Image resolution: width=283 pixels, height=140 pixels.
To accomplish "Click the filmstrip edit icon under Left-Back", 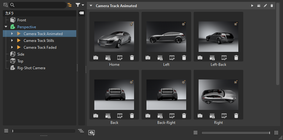I will (x=224, y=58).
